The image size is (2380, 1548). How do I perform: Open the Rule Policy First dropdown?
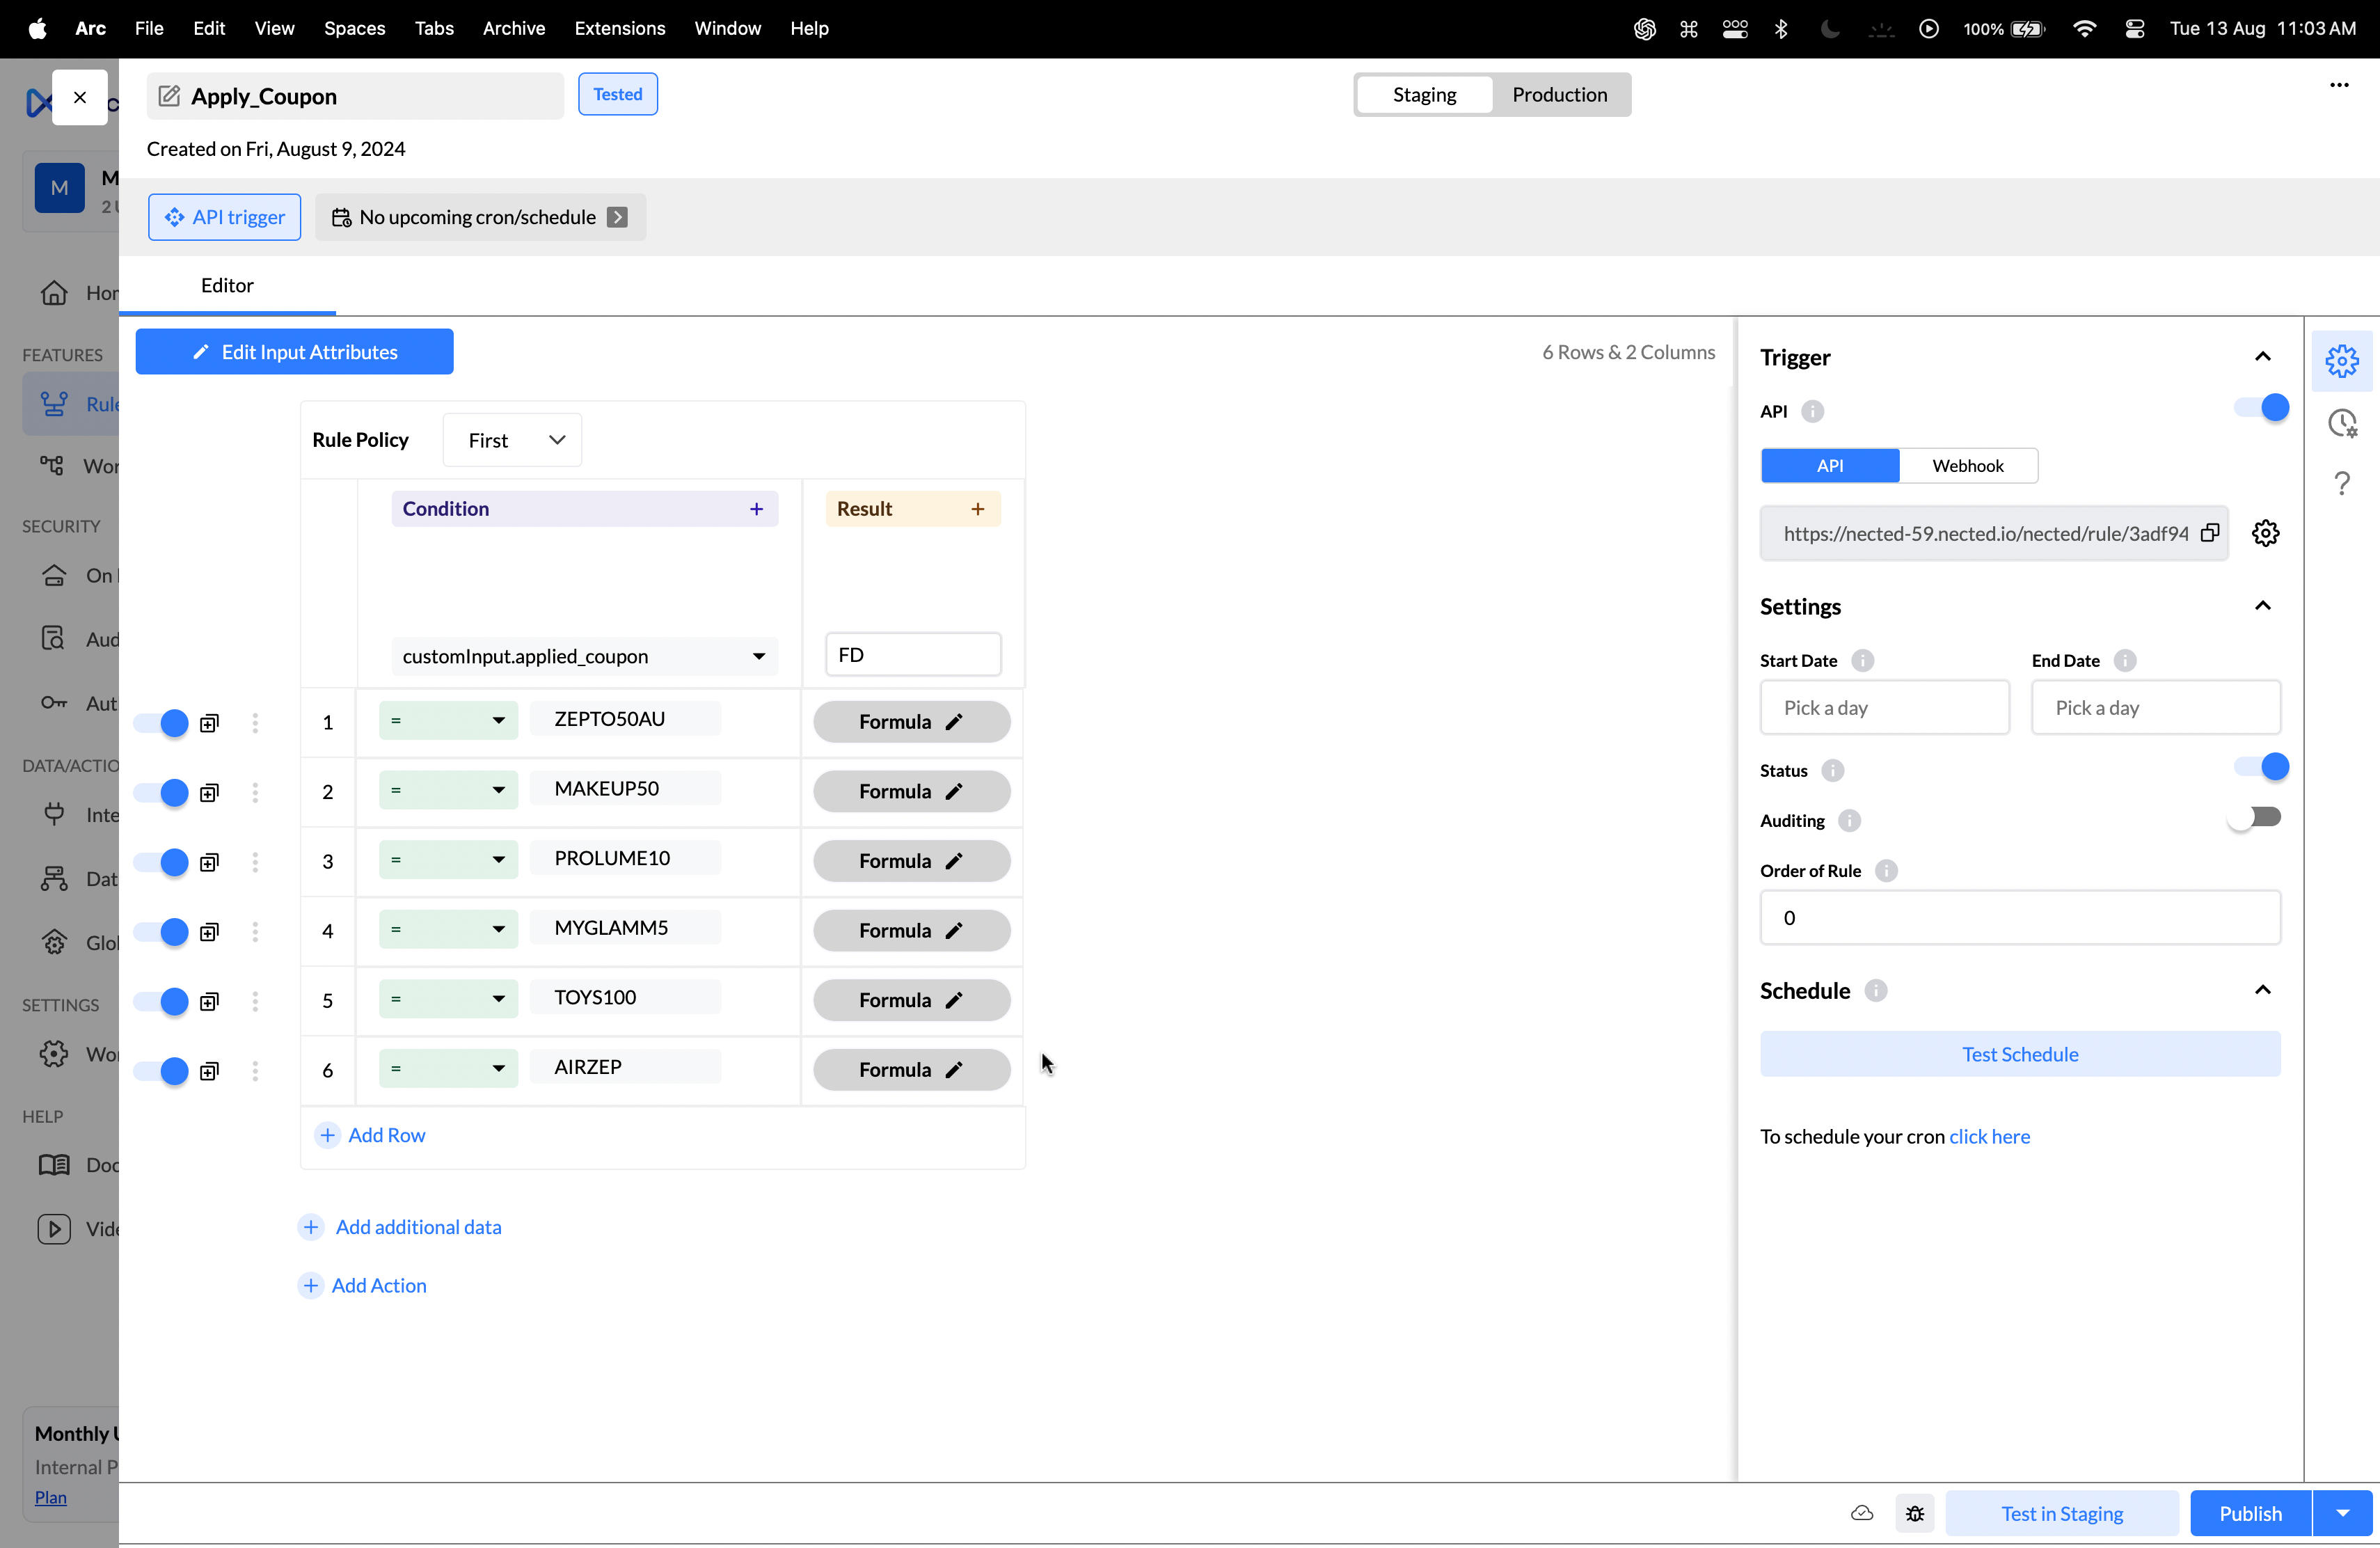pos(512,440)
